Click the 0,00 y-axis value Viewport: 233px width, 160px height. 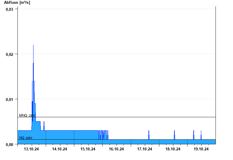coord(10,145)
